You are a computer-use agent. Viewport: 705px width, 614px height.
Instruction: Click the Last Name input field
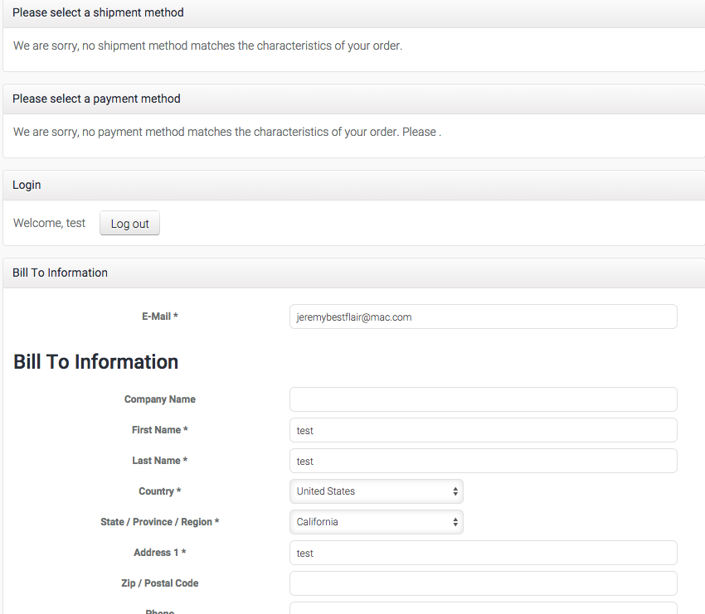(x=483, y=461)
